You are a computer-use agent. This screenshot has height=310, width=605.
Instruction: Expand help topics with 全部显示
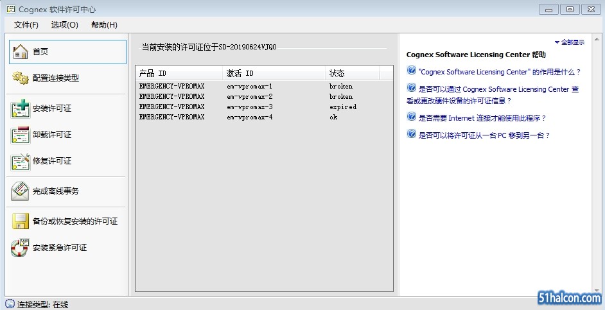coord(570,42)
